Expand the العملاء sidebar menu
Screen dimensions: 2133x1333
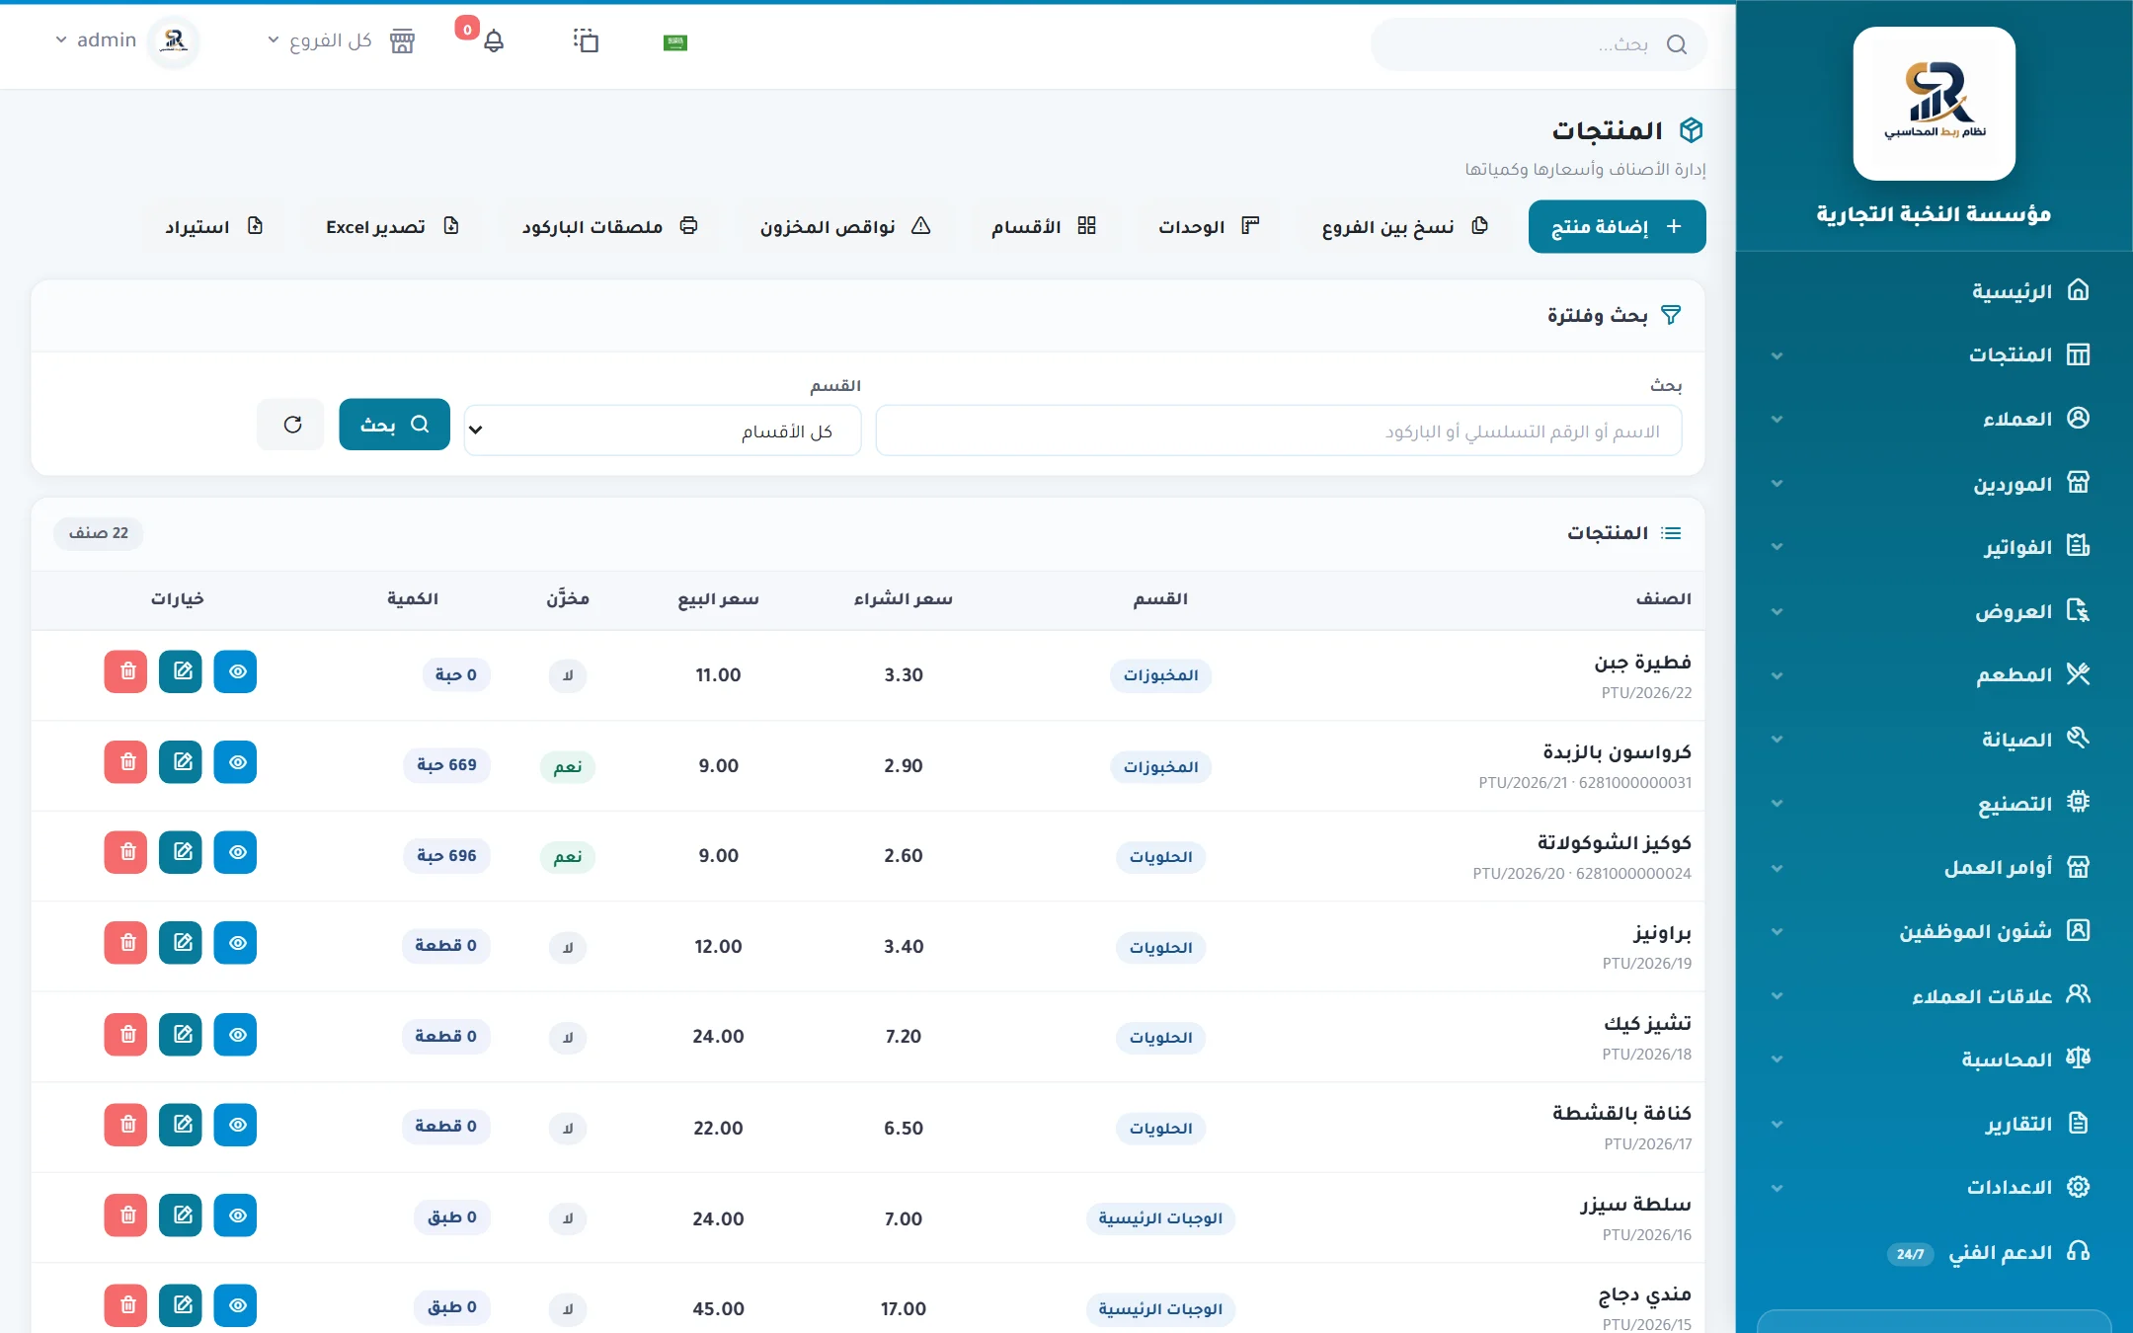[1934, 419]
